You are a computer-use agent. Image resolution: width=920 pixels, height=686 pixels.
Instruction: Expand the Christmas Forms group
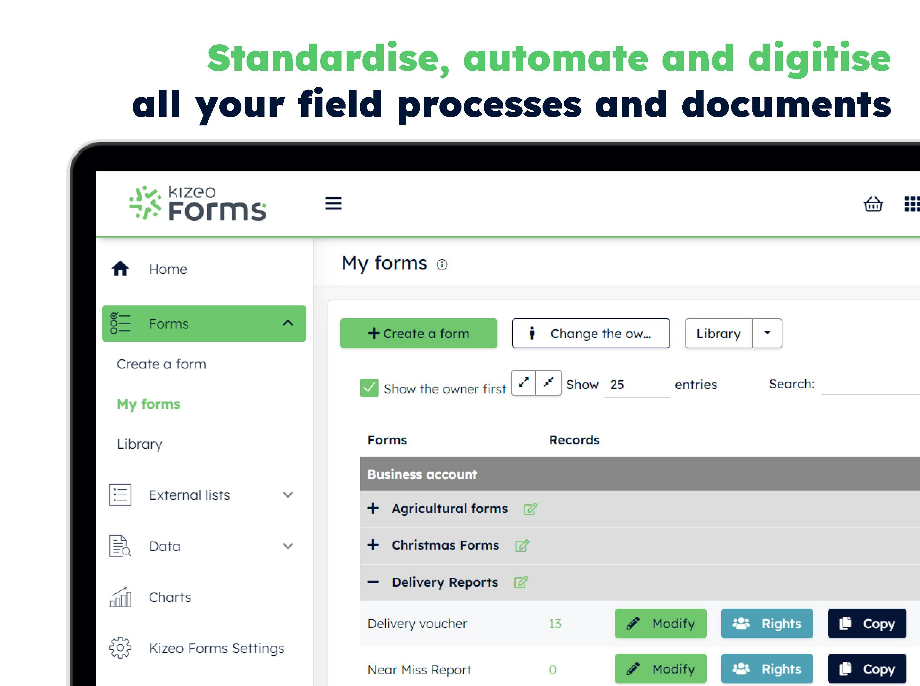[374, 545]
